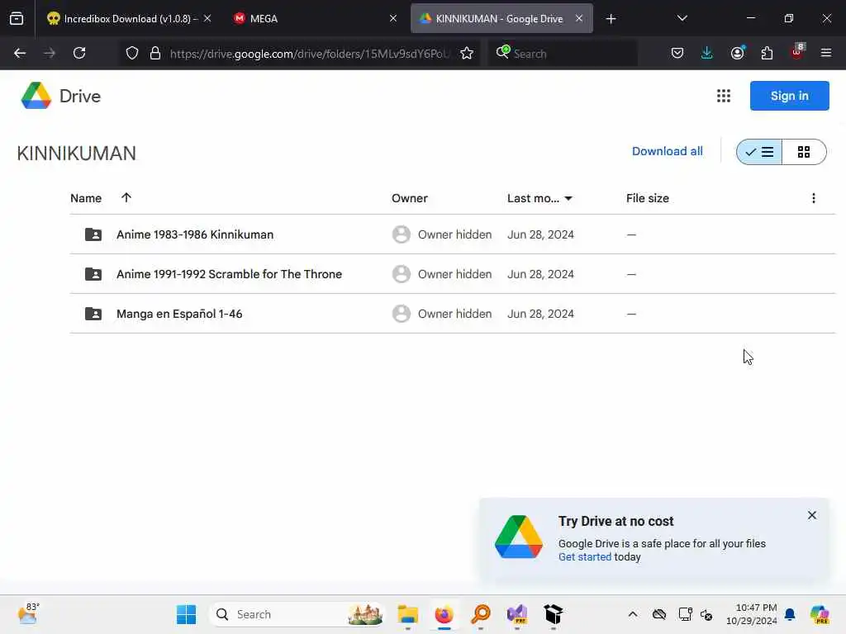Click the site security padlock icon
Viewport: 846px width, 634px height.
[155, 53]
